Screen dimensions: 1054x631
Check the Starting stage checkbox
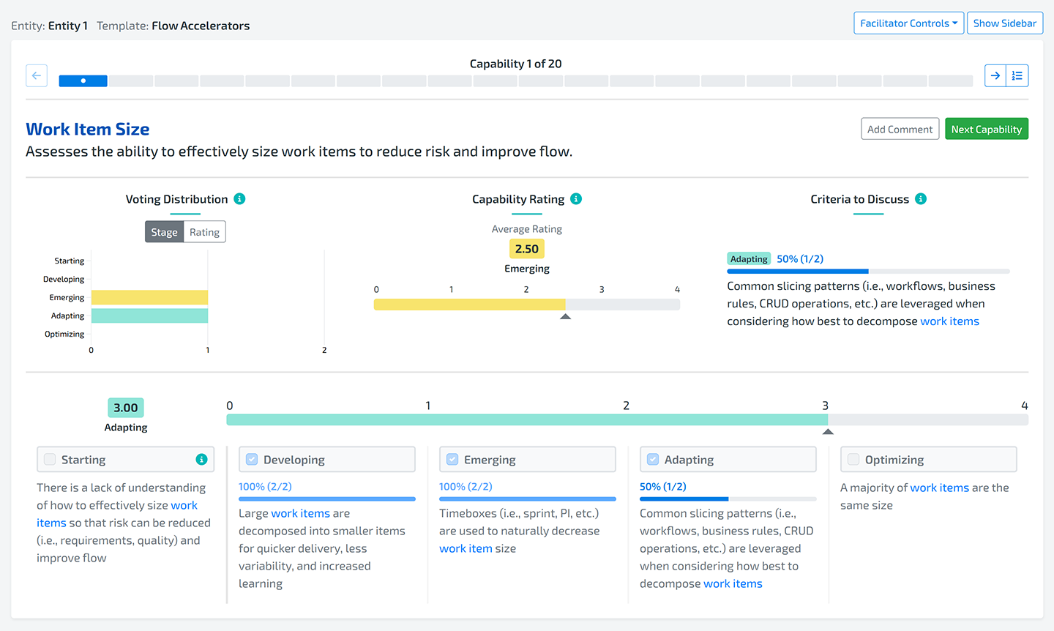pos(50,460)
